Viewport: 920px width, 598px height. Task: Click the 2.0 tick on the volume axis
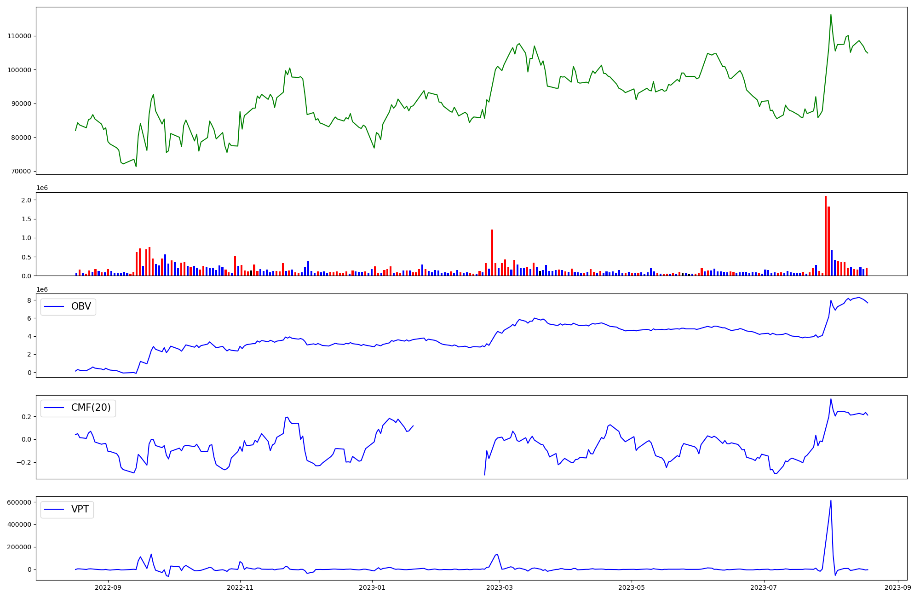[x=26, y=200]
